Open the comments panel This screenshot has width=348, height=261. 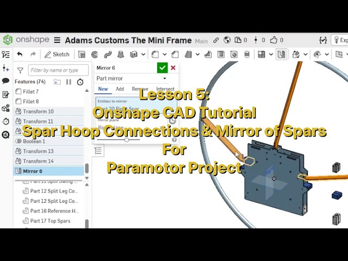[6, 81]
